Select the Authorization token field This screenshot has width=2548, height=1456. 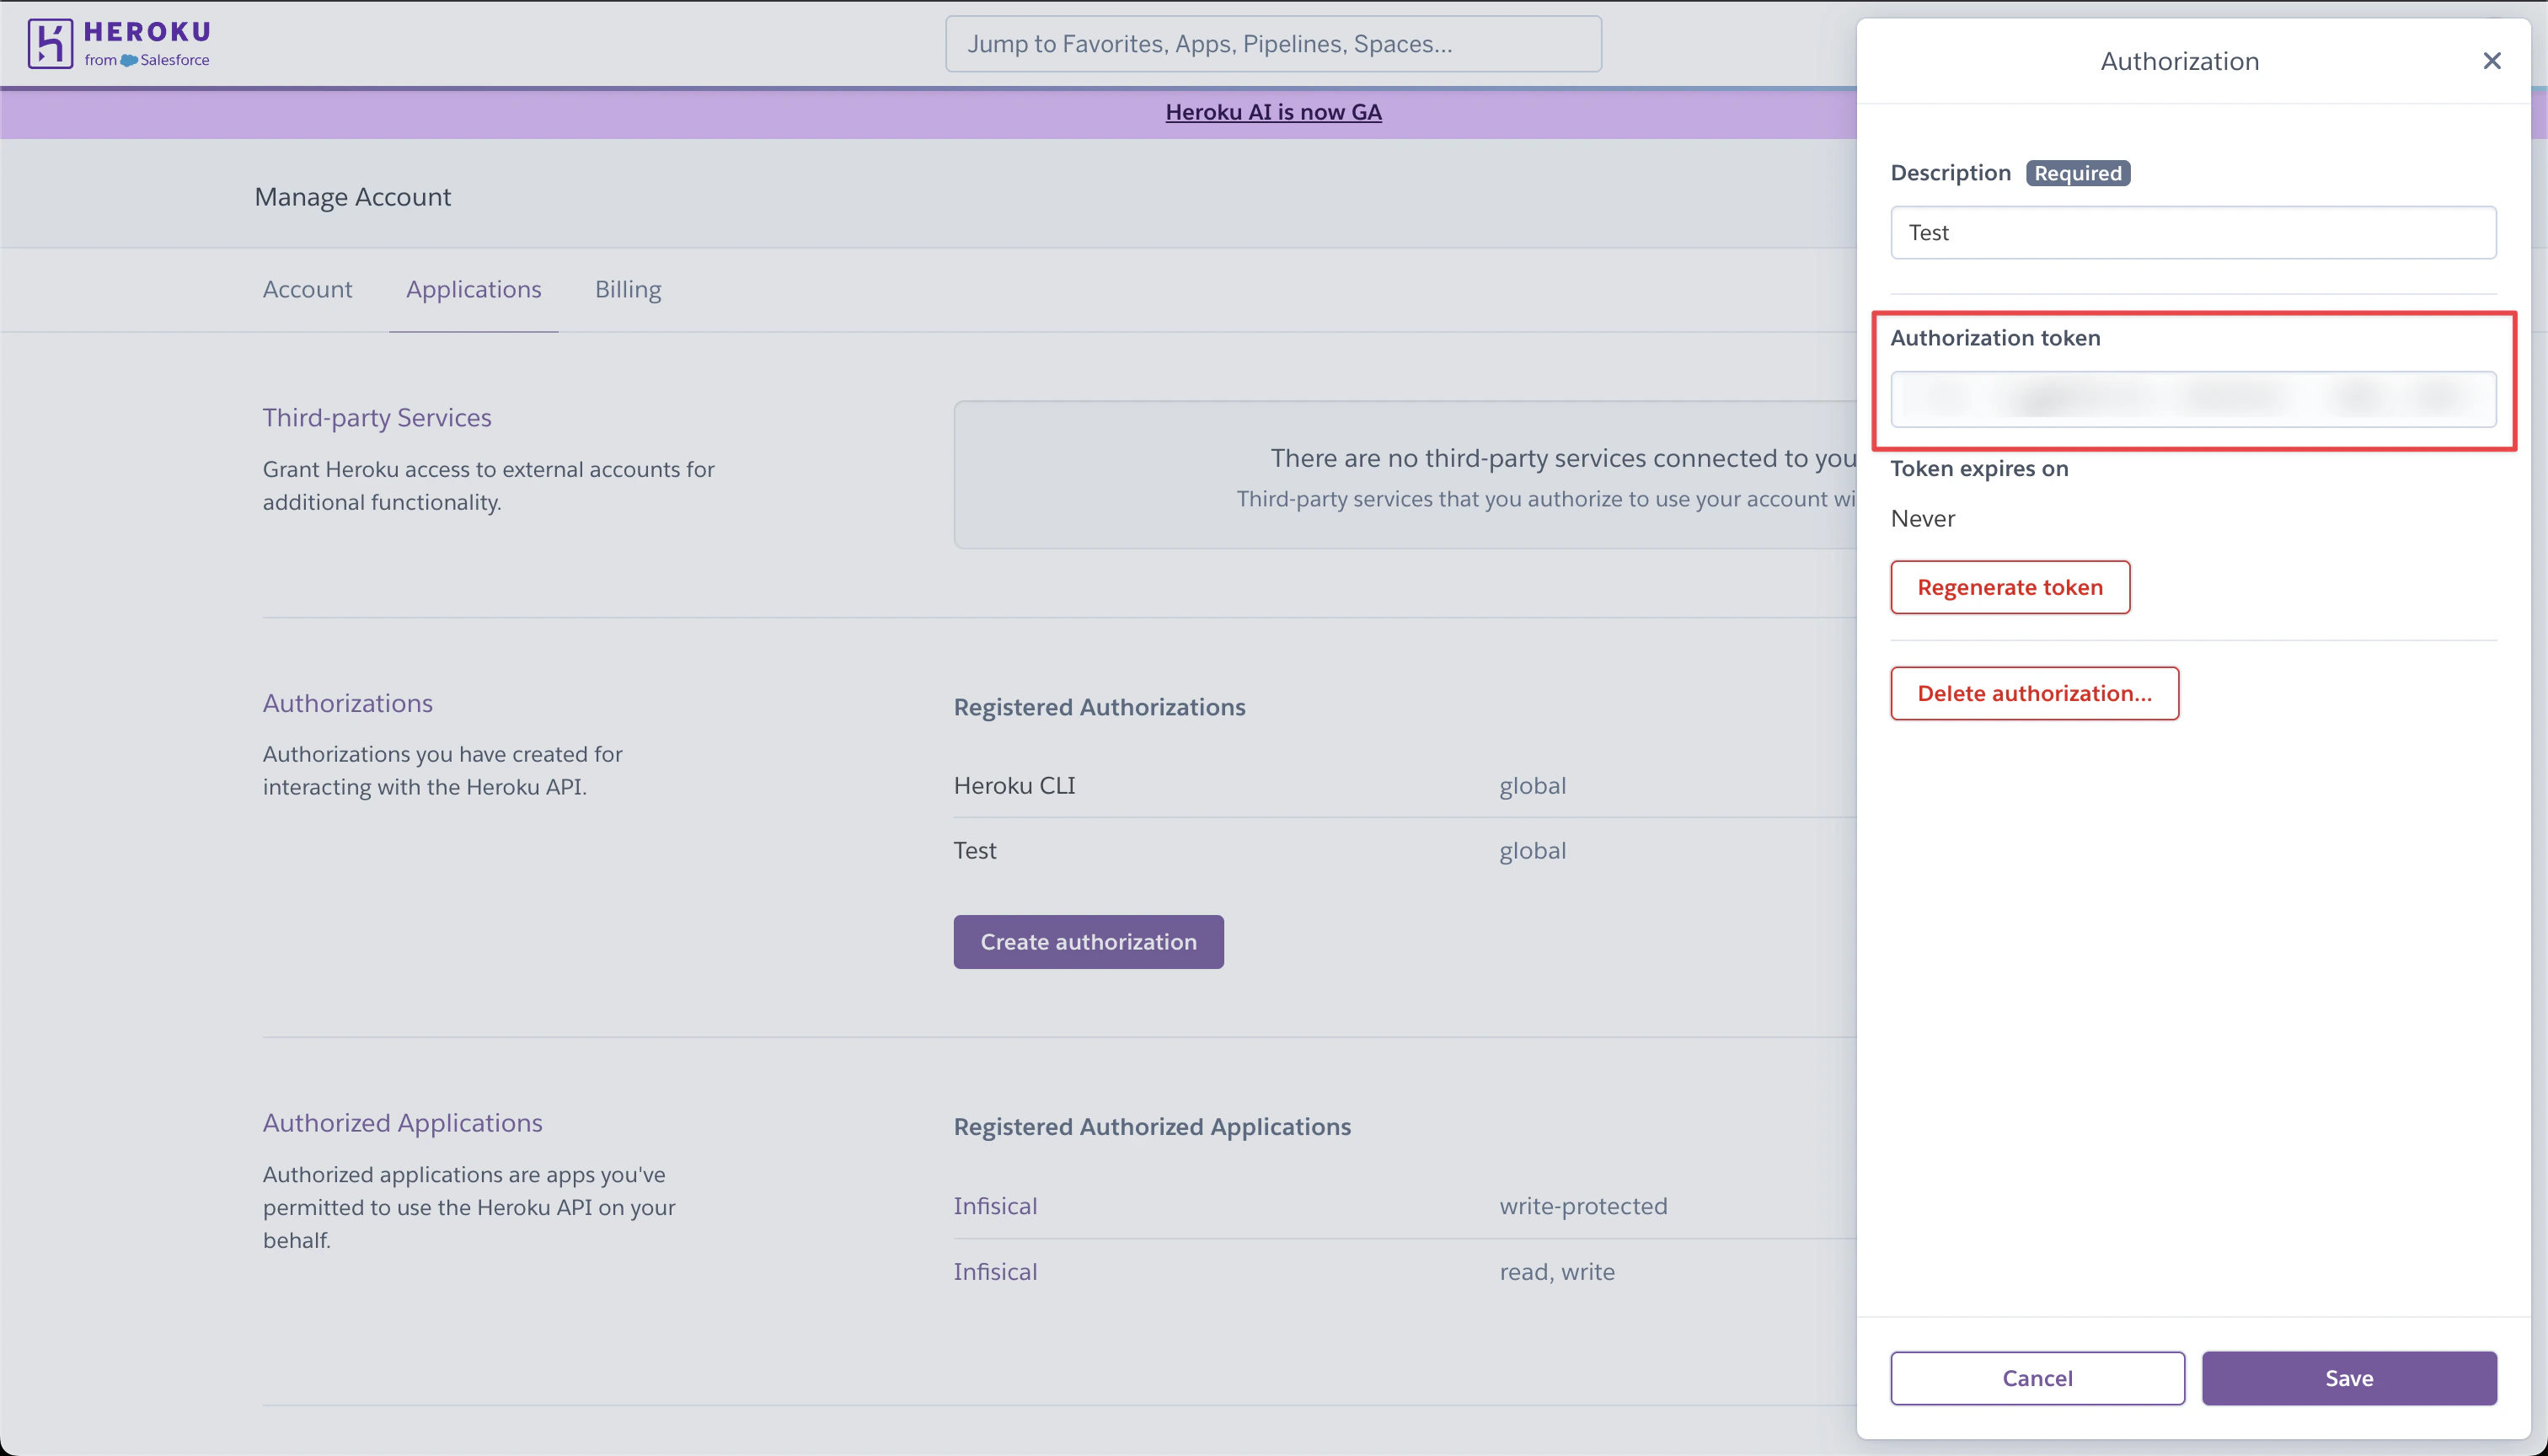(x=2193, y=400)
